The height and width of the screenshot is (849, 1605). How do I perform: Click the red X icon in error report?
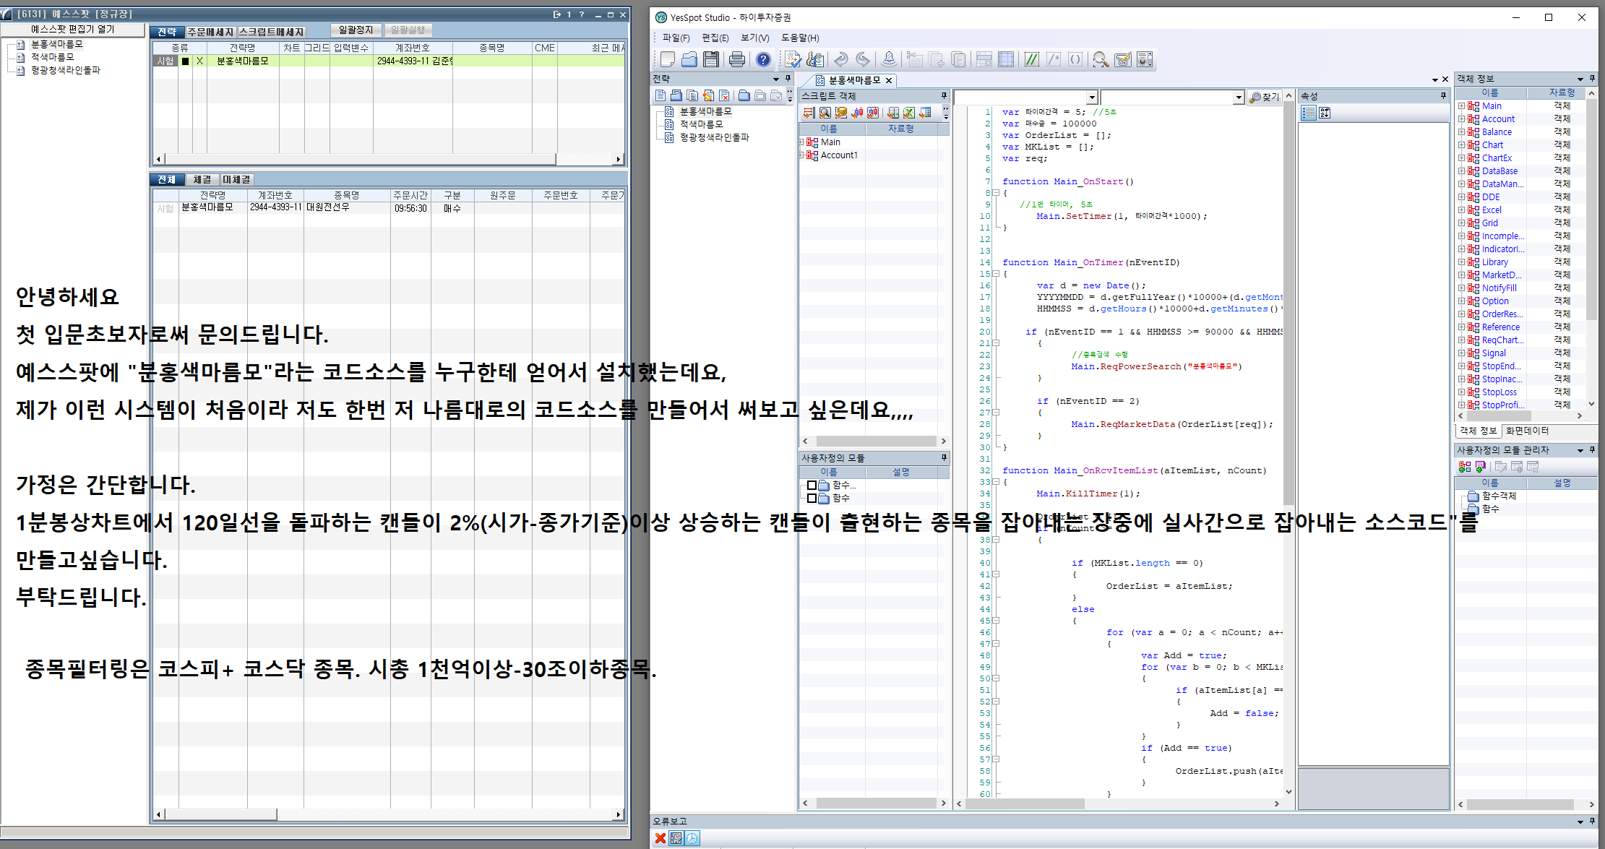(x=660, y=838)
